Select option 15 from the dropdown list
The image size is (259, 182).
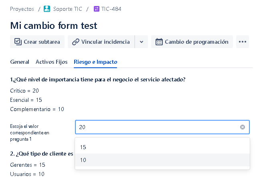click(162, 147)
